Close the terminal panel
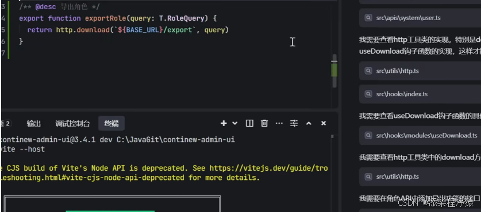The width and height of the screenshot is (481, 212). tap(324, 123)
